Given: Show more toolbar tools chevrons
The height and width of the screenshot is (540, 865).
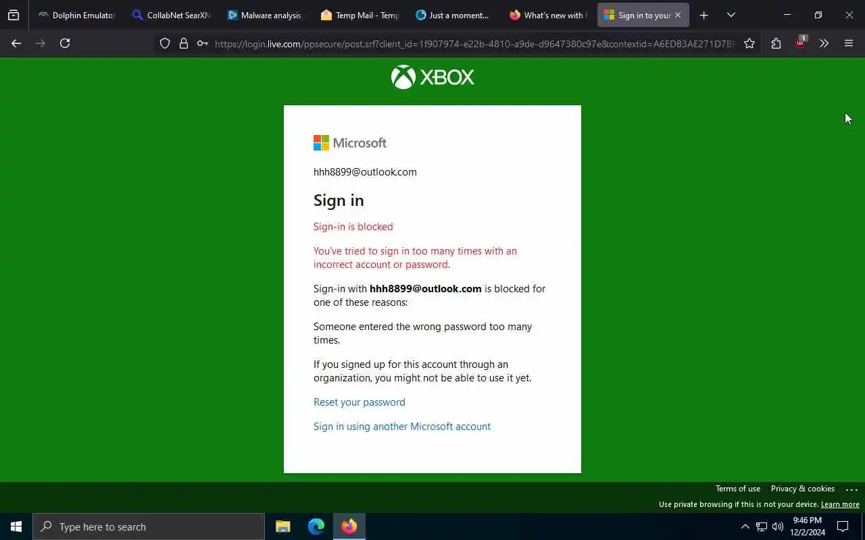Looking at the screenshot, I should click(824, 43).
